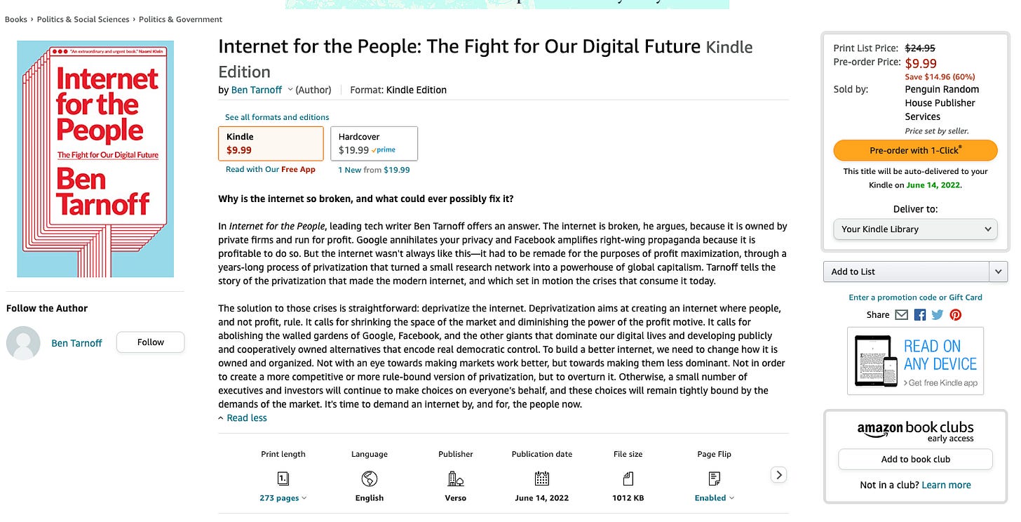Share the book via email icon

click(902, 314)
